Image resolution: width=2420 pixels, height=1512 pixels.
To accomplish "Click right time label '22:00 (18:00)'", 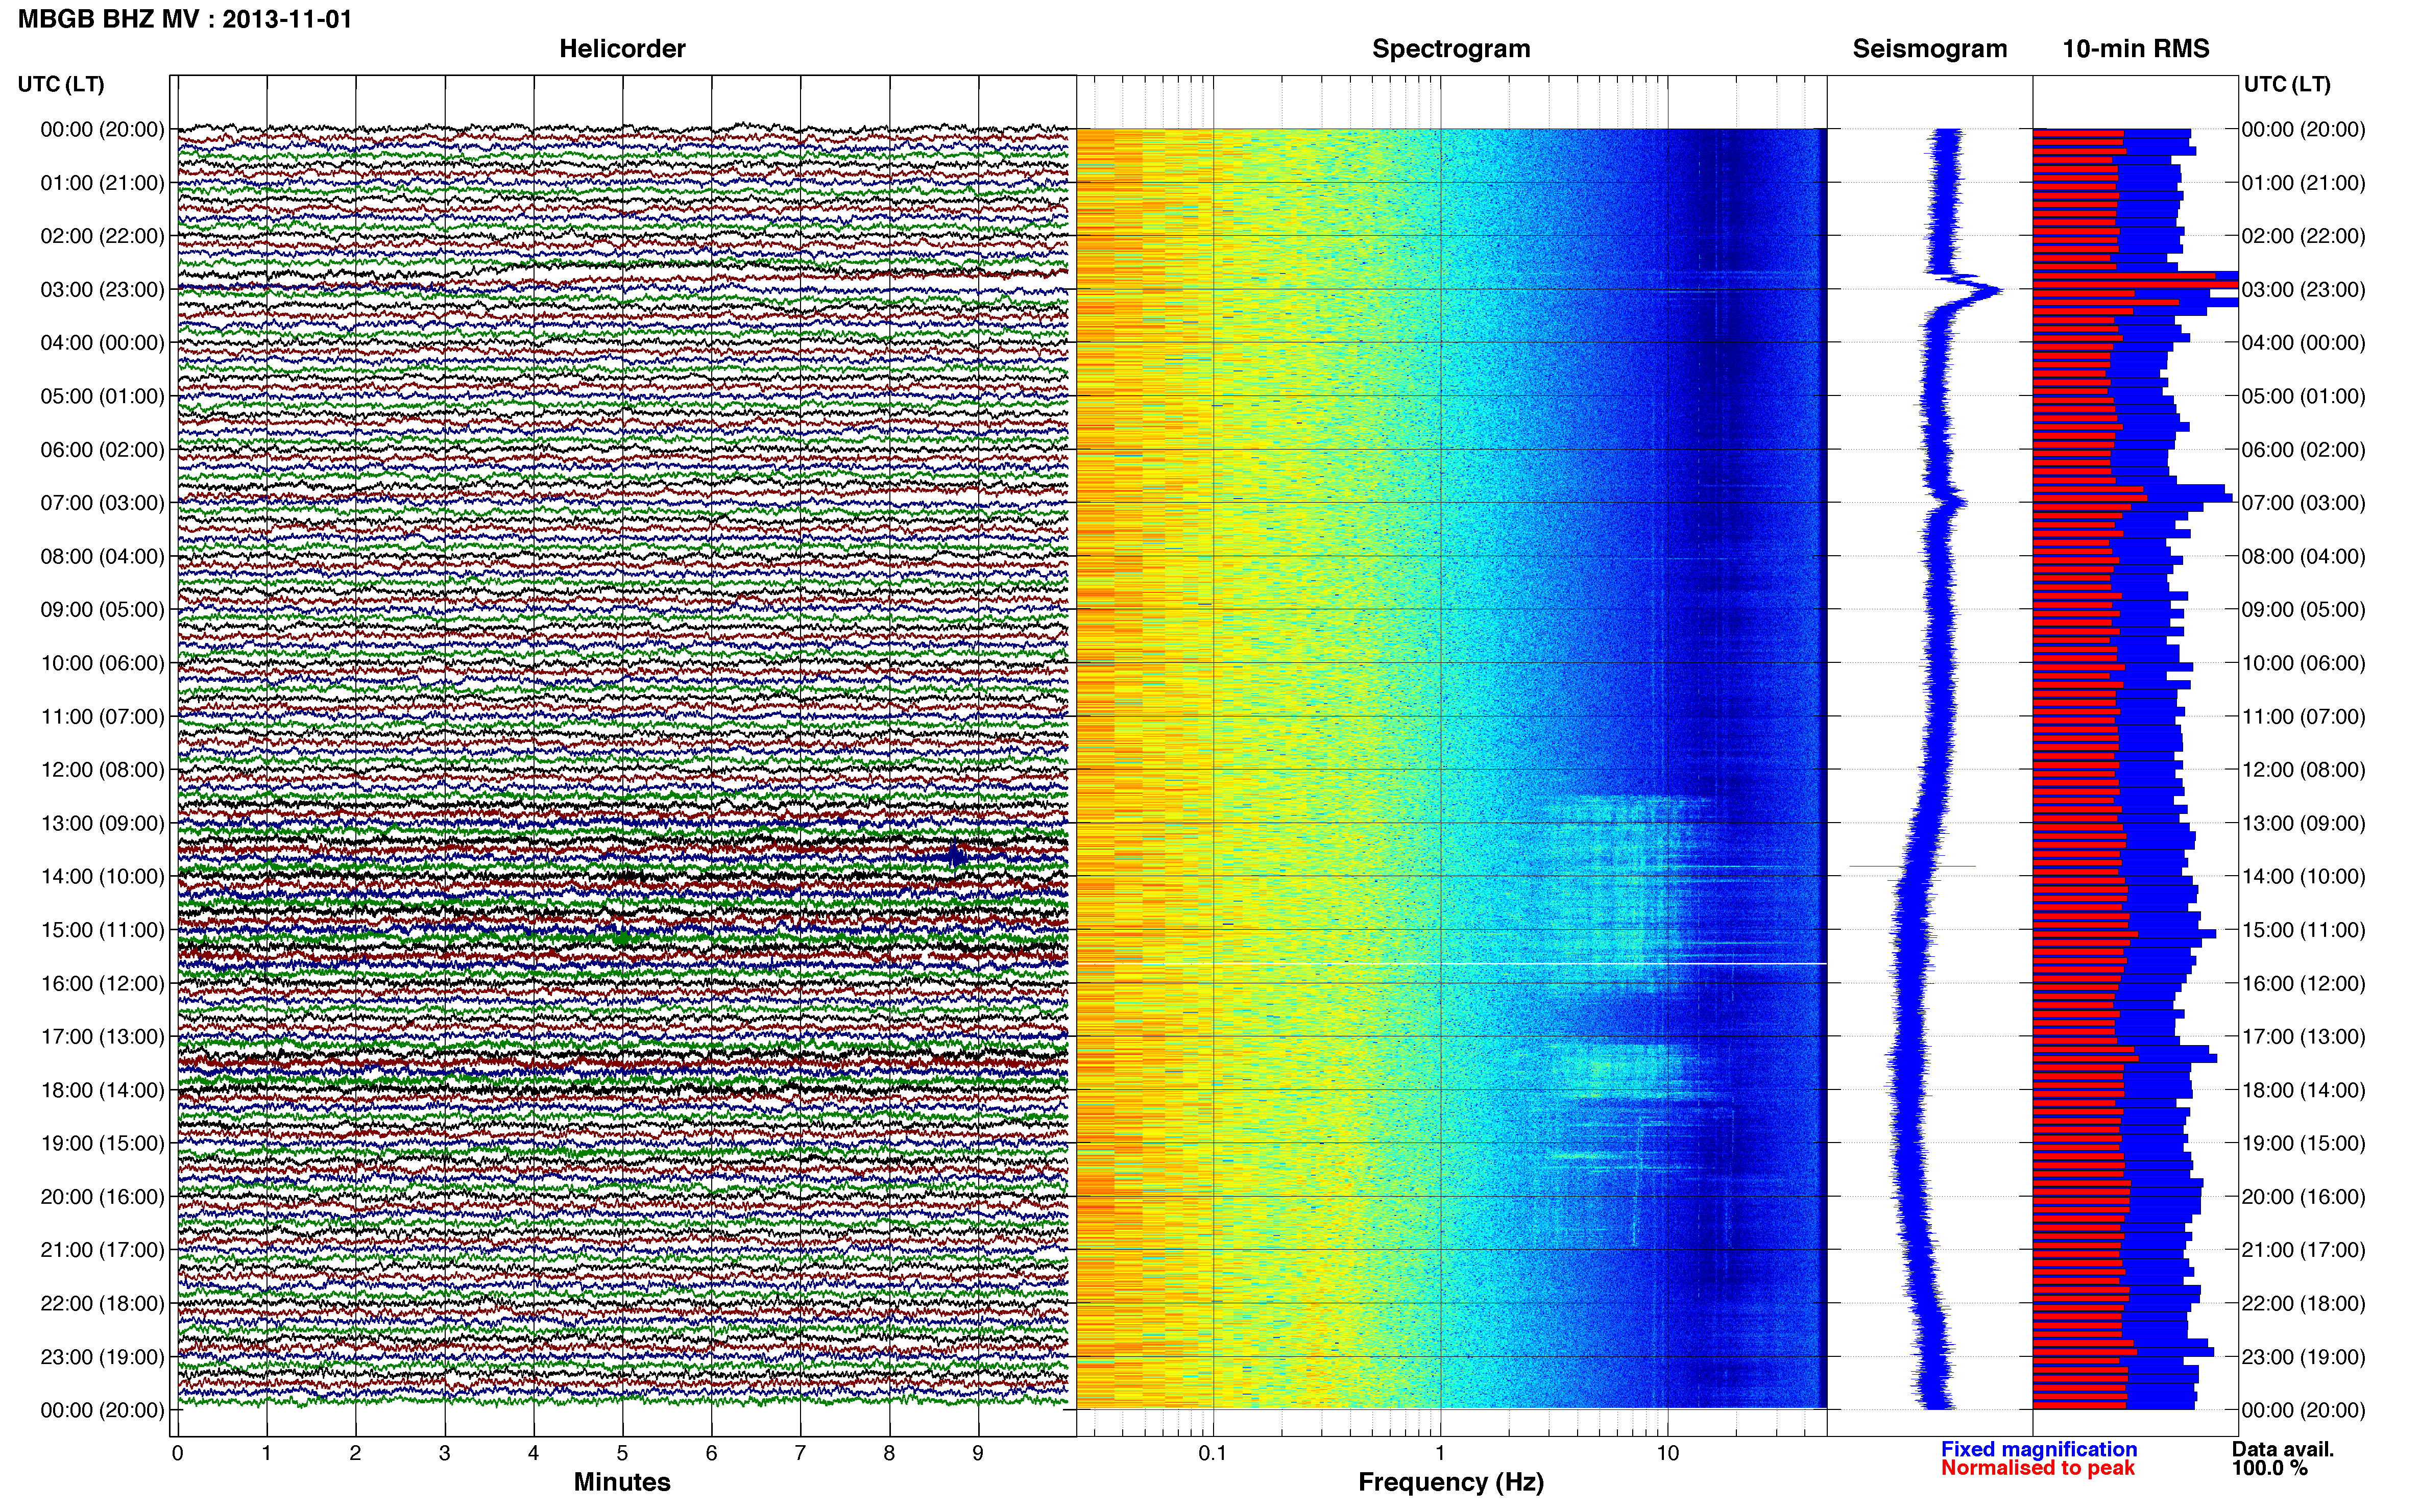I will click(x=2303, y=1303).
